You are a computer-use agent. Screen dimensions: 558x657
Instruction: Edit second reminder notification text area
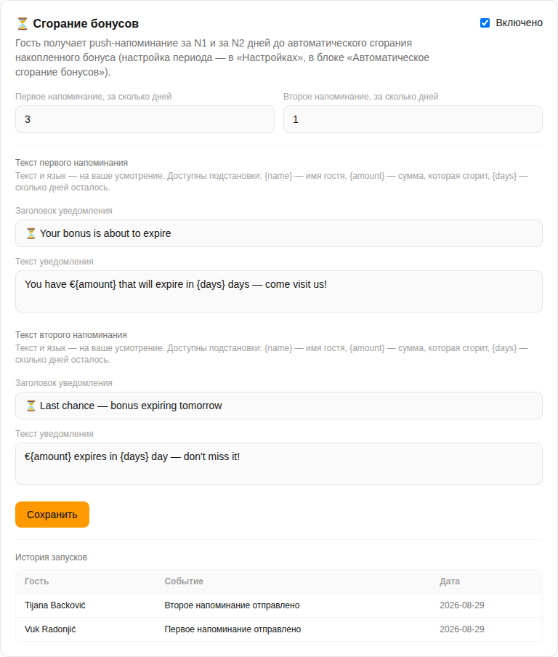tap(279, 464)
